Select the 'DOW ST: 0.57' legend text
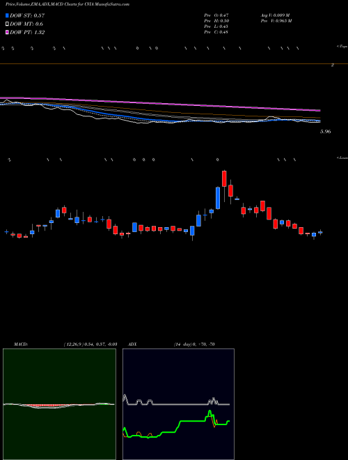Screen dimensions: 348x460 27,16
